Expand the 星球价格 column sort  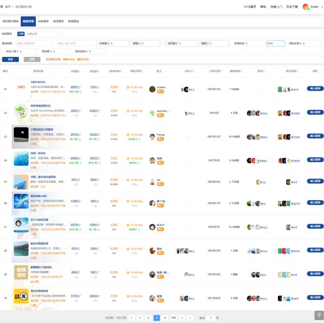(115, 71)
